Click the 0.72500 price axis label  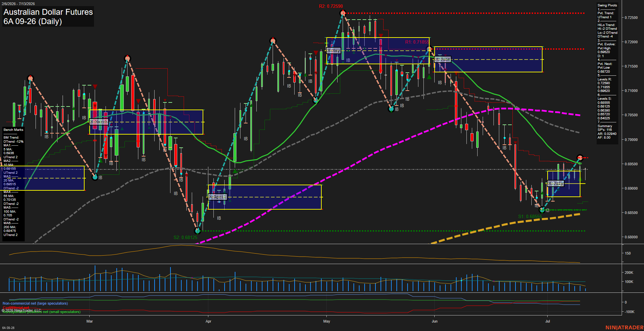[631, 18]
